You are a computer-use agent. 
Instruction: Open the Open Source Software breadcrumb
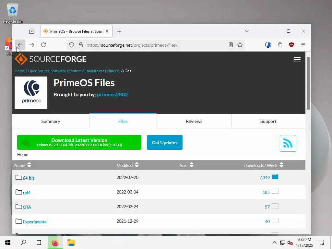pyautogui.click(x=47, y=71)
